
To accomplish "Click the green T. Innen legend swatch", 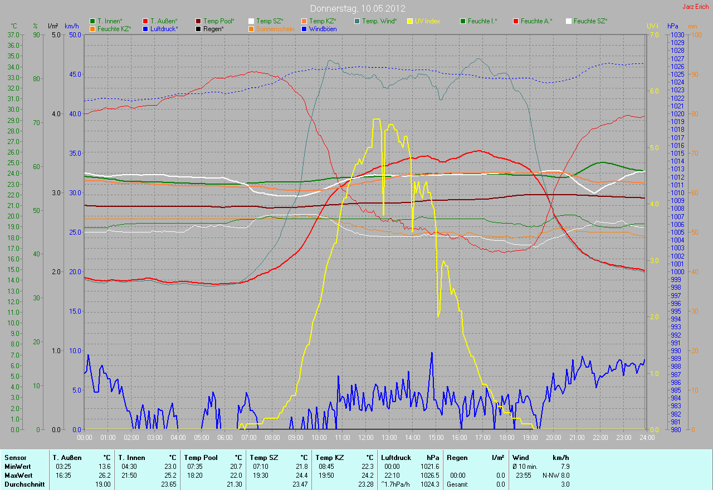I will [x=92, y=21].
